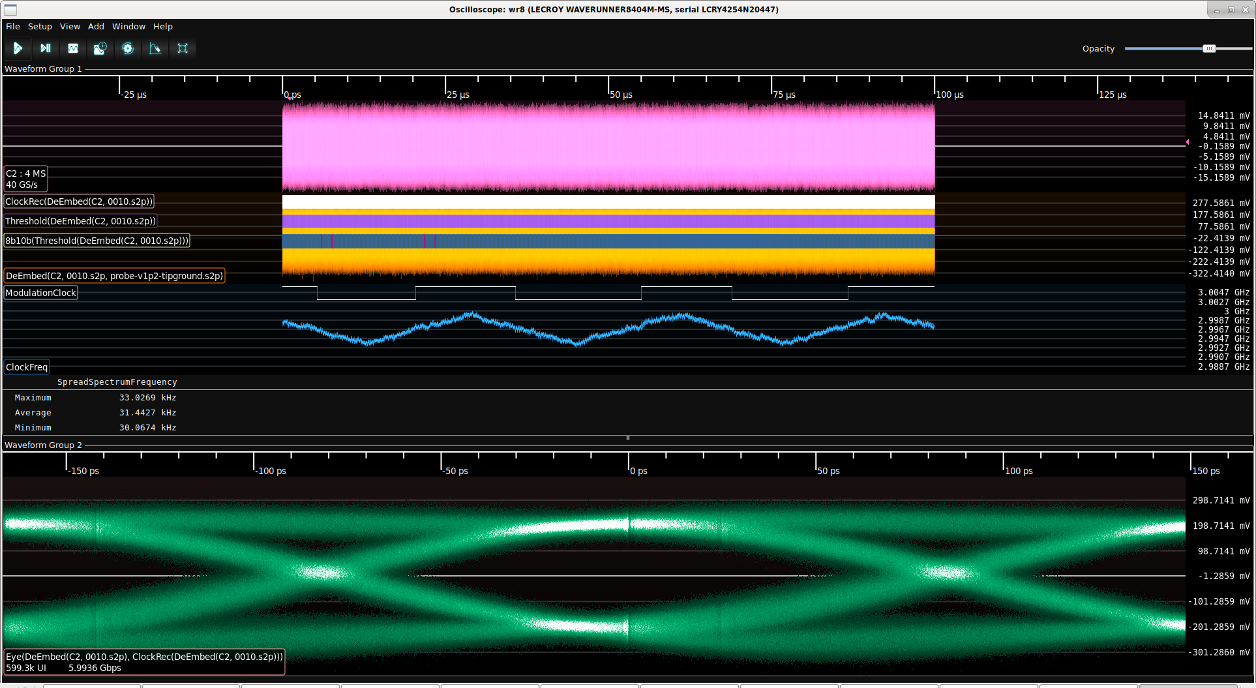Viewport: 1256px width, 688px height.
Task: Select the ClockRec(DeEmbed(C2, 0010.s2p)) channel label
Action: (x=79, y=202)
